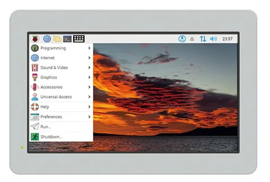Open Accessories in the menu
270x182 pixels.
pos(61,87)
